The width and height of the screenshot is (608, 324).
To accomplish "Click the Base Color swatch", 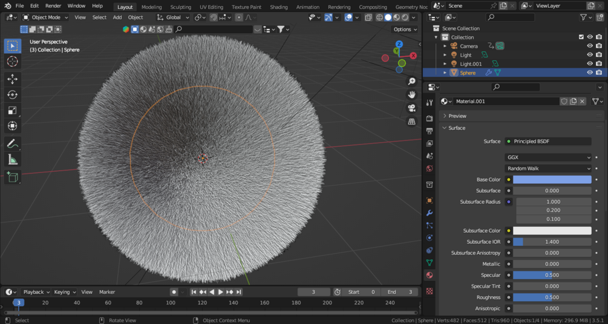I will (x=552, y=180).
